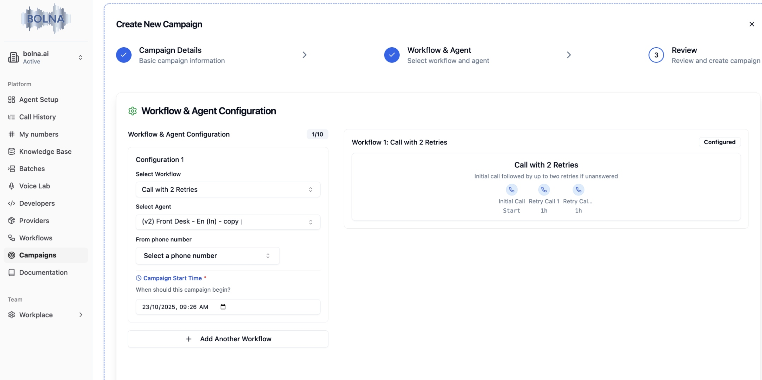Go to Knowledge Base section
762x380 pixels.
pyautogui.click(x=45, y=152)
